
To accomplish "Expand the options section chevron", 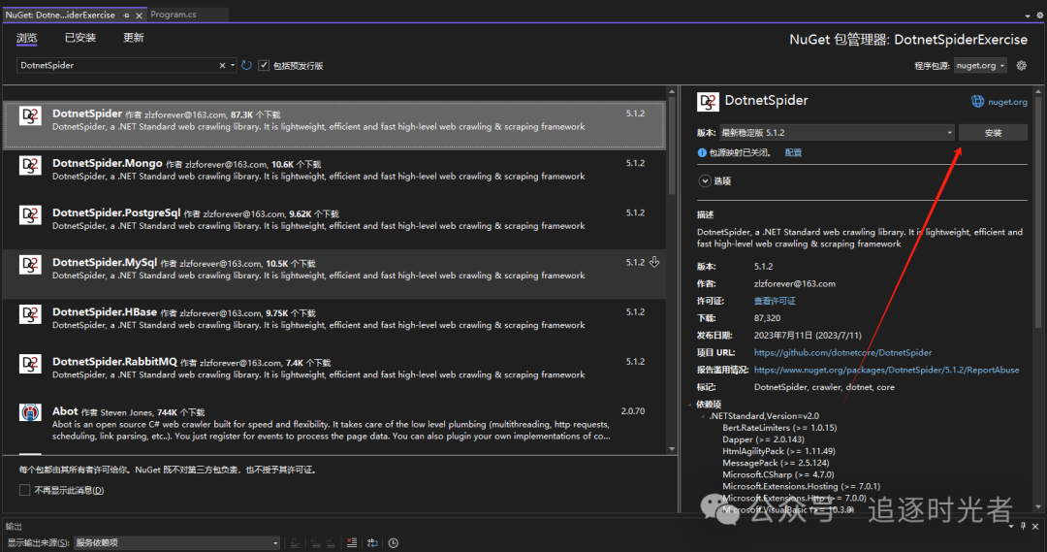I will point(705,181).
